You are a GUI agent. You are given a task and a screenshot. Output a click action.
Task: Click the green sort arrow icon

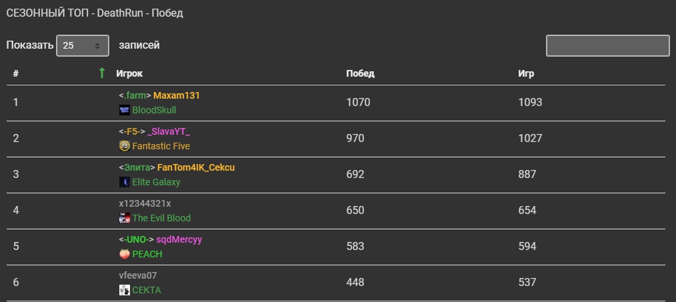click(x=102, y=73)
